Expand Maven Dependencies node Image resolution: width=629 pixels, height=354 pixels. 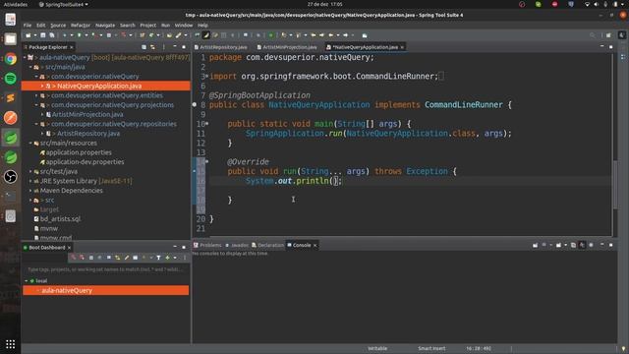pyautogui.click(x=30, y=190)
